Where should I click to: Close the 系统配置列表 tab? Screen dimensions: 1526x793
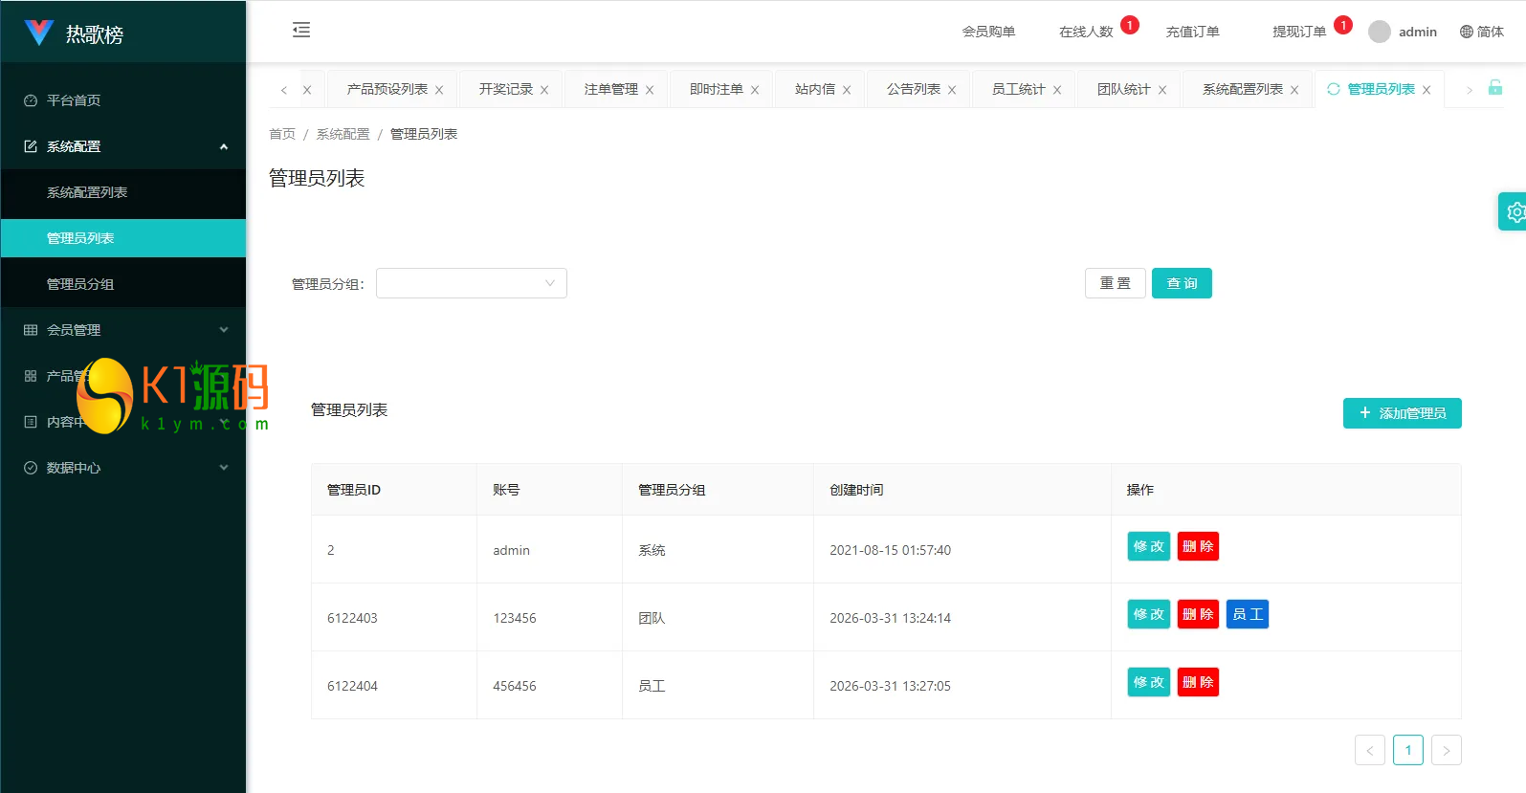[x=1294, y=90]
